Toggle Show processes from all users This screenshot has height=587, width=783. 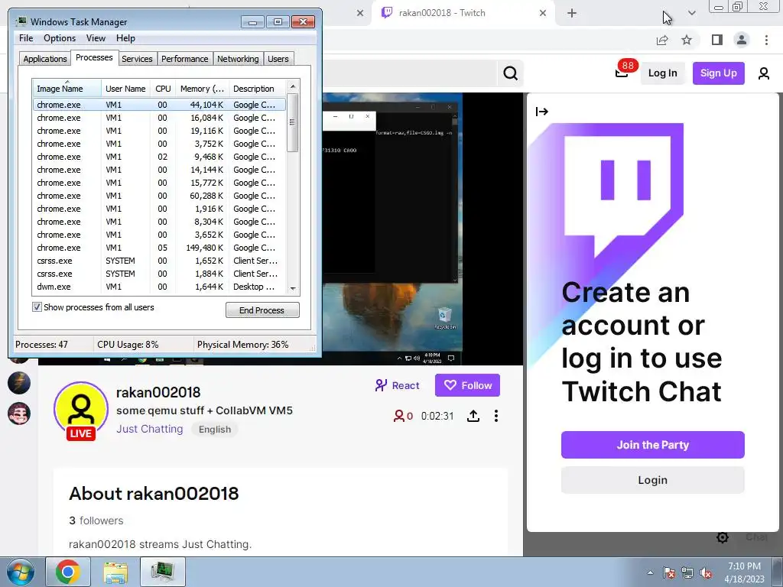point(37,307)
